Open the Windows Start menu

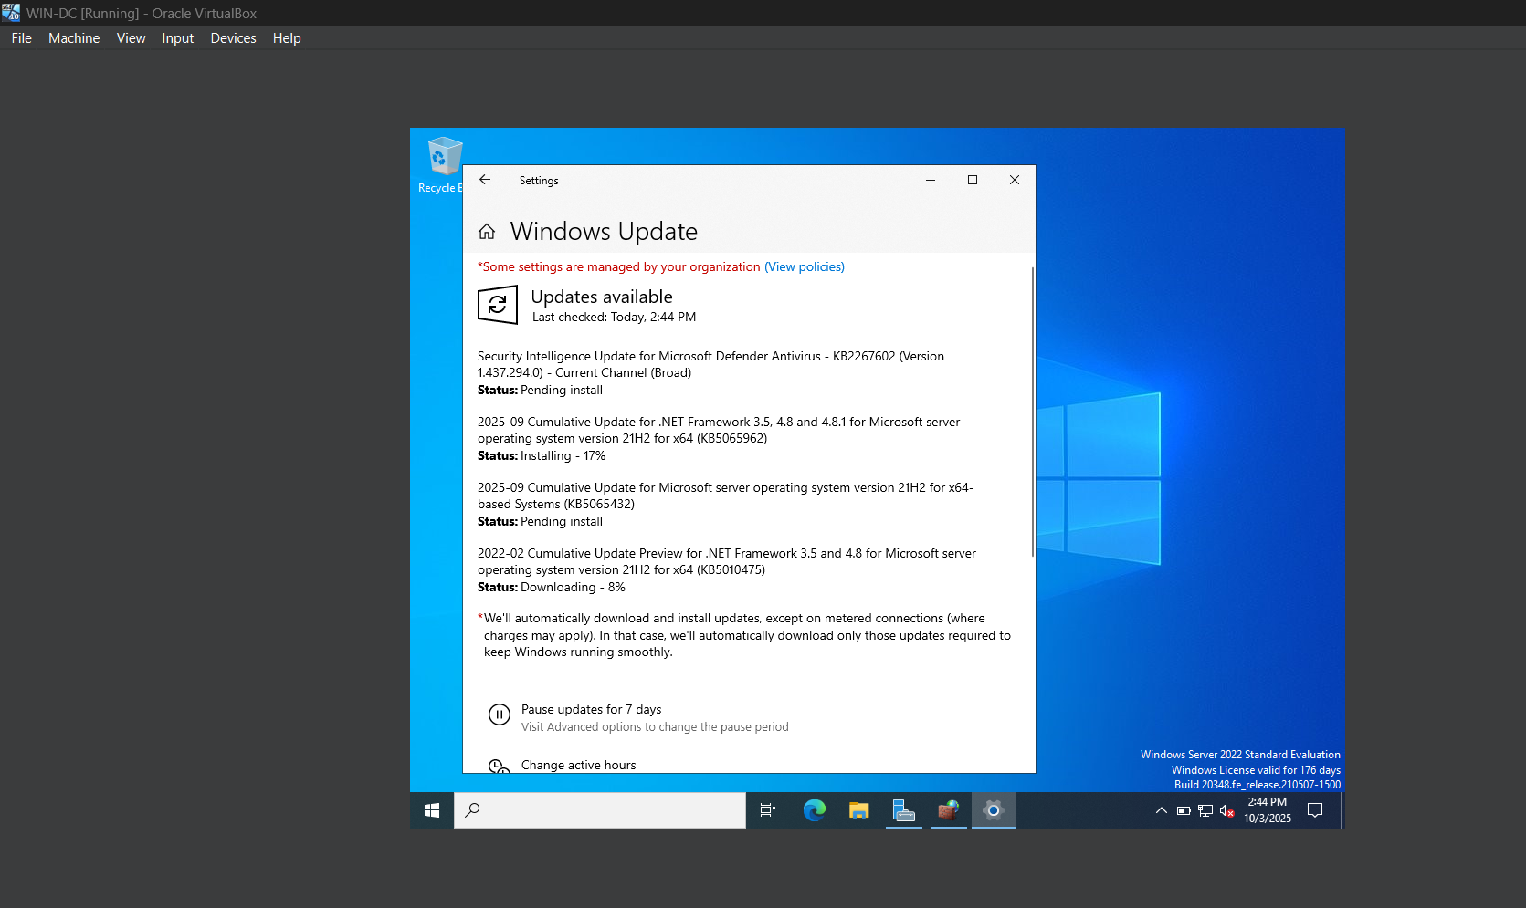[x=432, y=810]
